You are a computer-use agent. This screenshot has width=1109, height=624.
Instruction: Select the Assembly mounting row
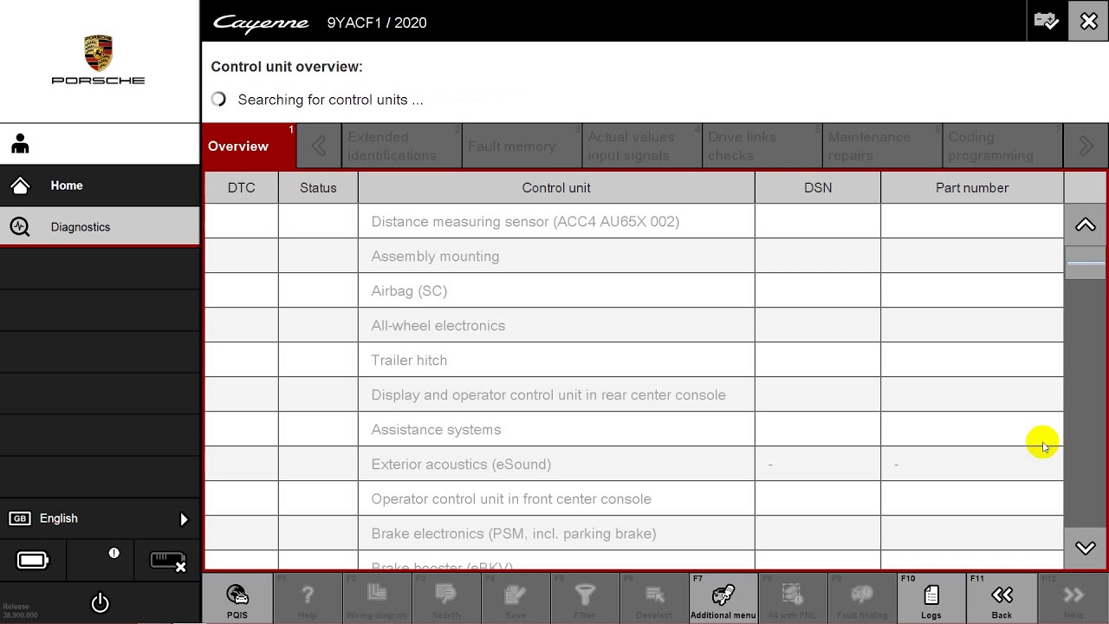click(633, 256)
